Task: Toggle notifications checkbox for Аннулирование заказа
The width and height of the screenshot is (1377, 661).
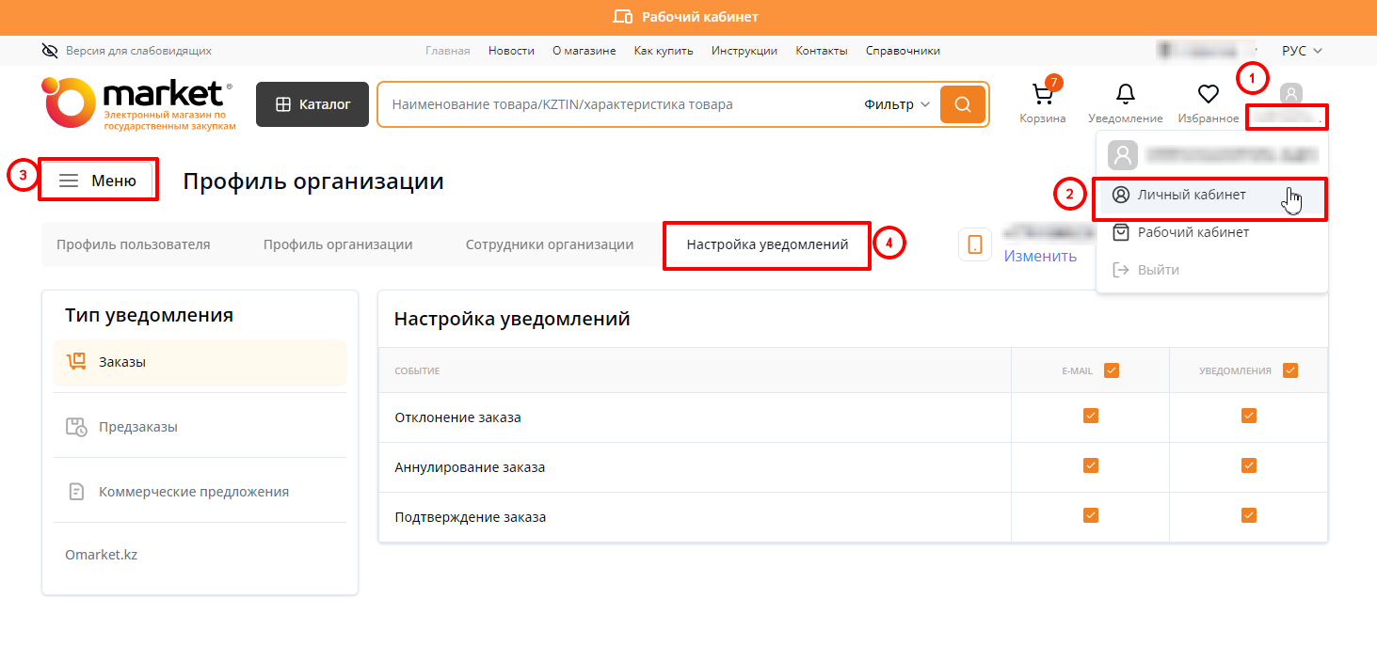Action: [1248, 465]
